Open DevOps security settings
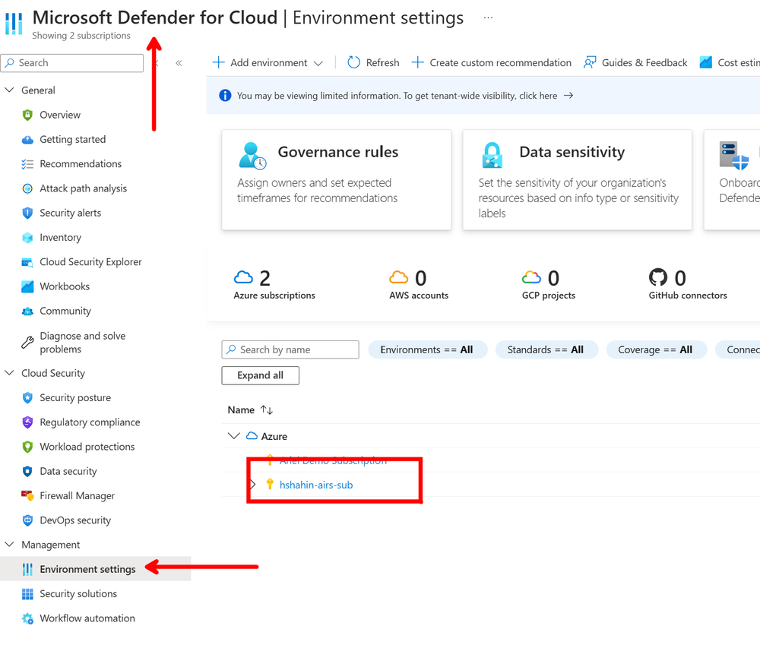The width and height of the screenshot is (760, 645). pos(77,520)
